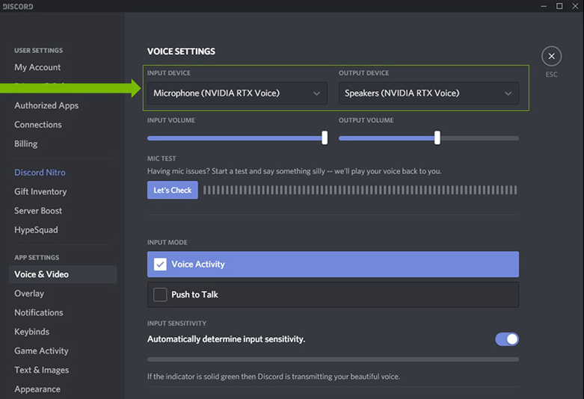The height and width of the screenshot is (399, 584).
Task: Select Server Boost in sidebar
Action: 38,211
